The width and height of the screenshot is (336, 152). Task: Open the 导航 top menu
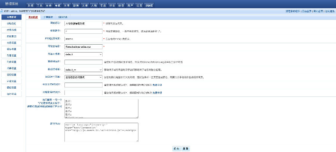pos(58,6)
